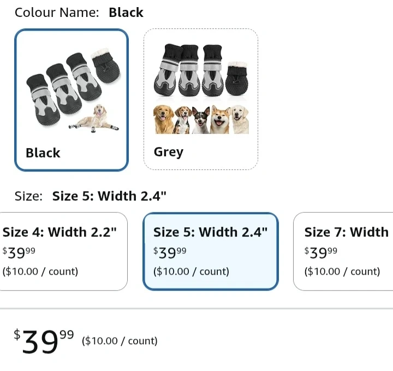Tap the $39.99 price under Size 7

[321, 252]
